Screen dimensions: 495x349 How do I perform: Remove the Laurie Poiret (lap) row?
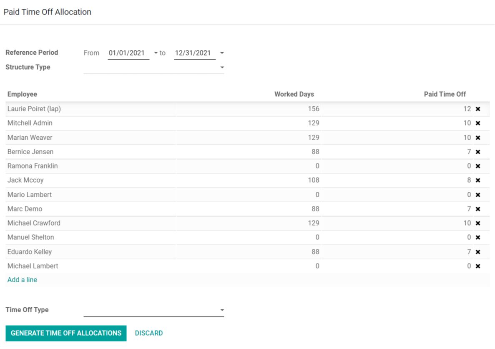coord(478,109)
